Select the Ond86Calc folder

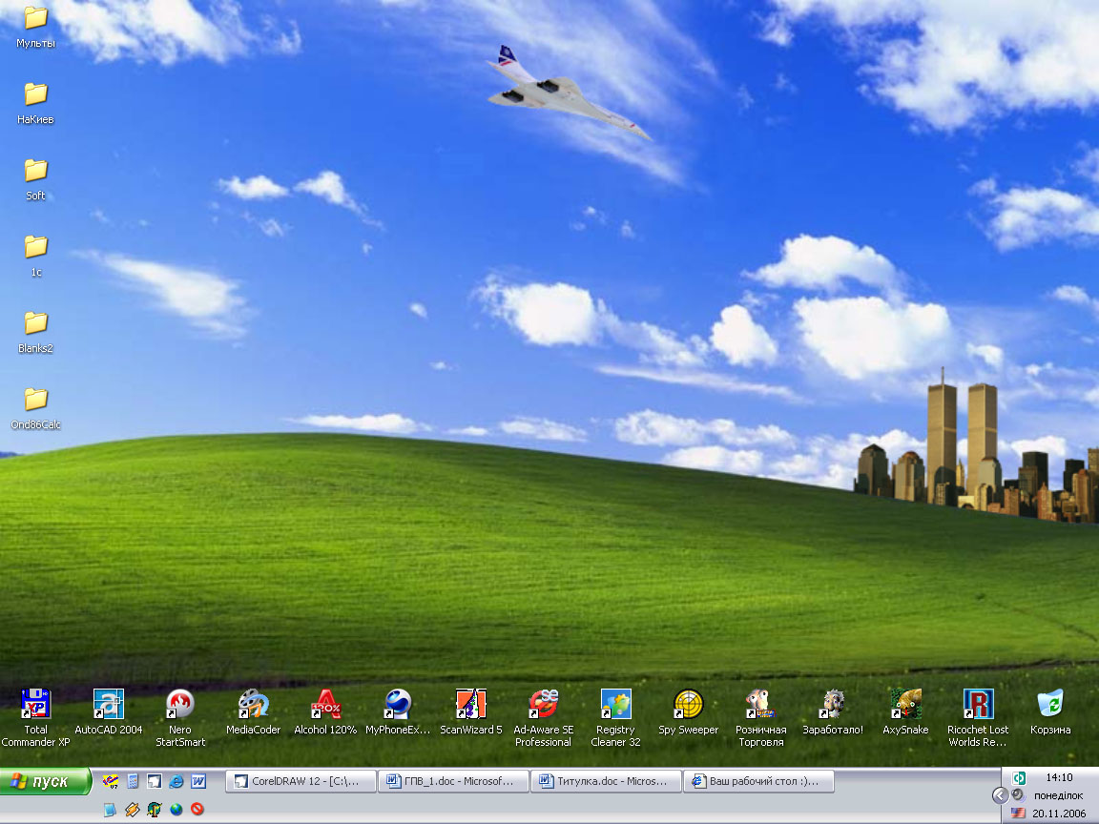35,409
